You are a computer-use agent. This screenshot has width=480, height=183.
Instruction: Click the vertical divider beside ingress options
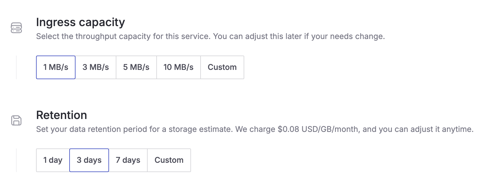coord(16,67)
